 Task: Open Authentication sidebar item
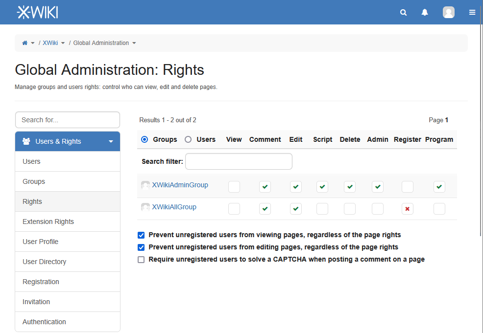tap(68, 322)
